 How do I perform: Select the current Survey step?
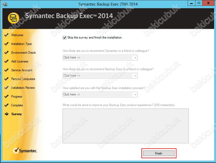tap(16, 114)
